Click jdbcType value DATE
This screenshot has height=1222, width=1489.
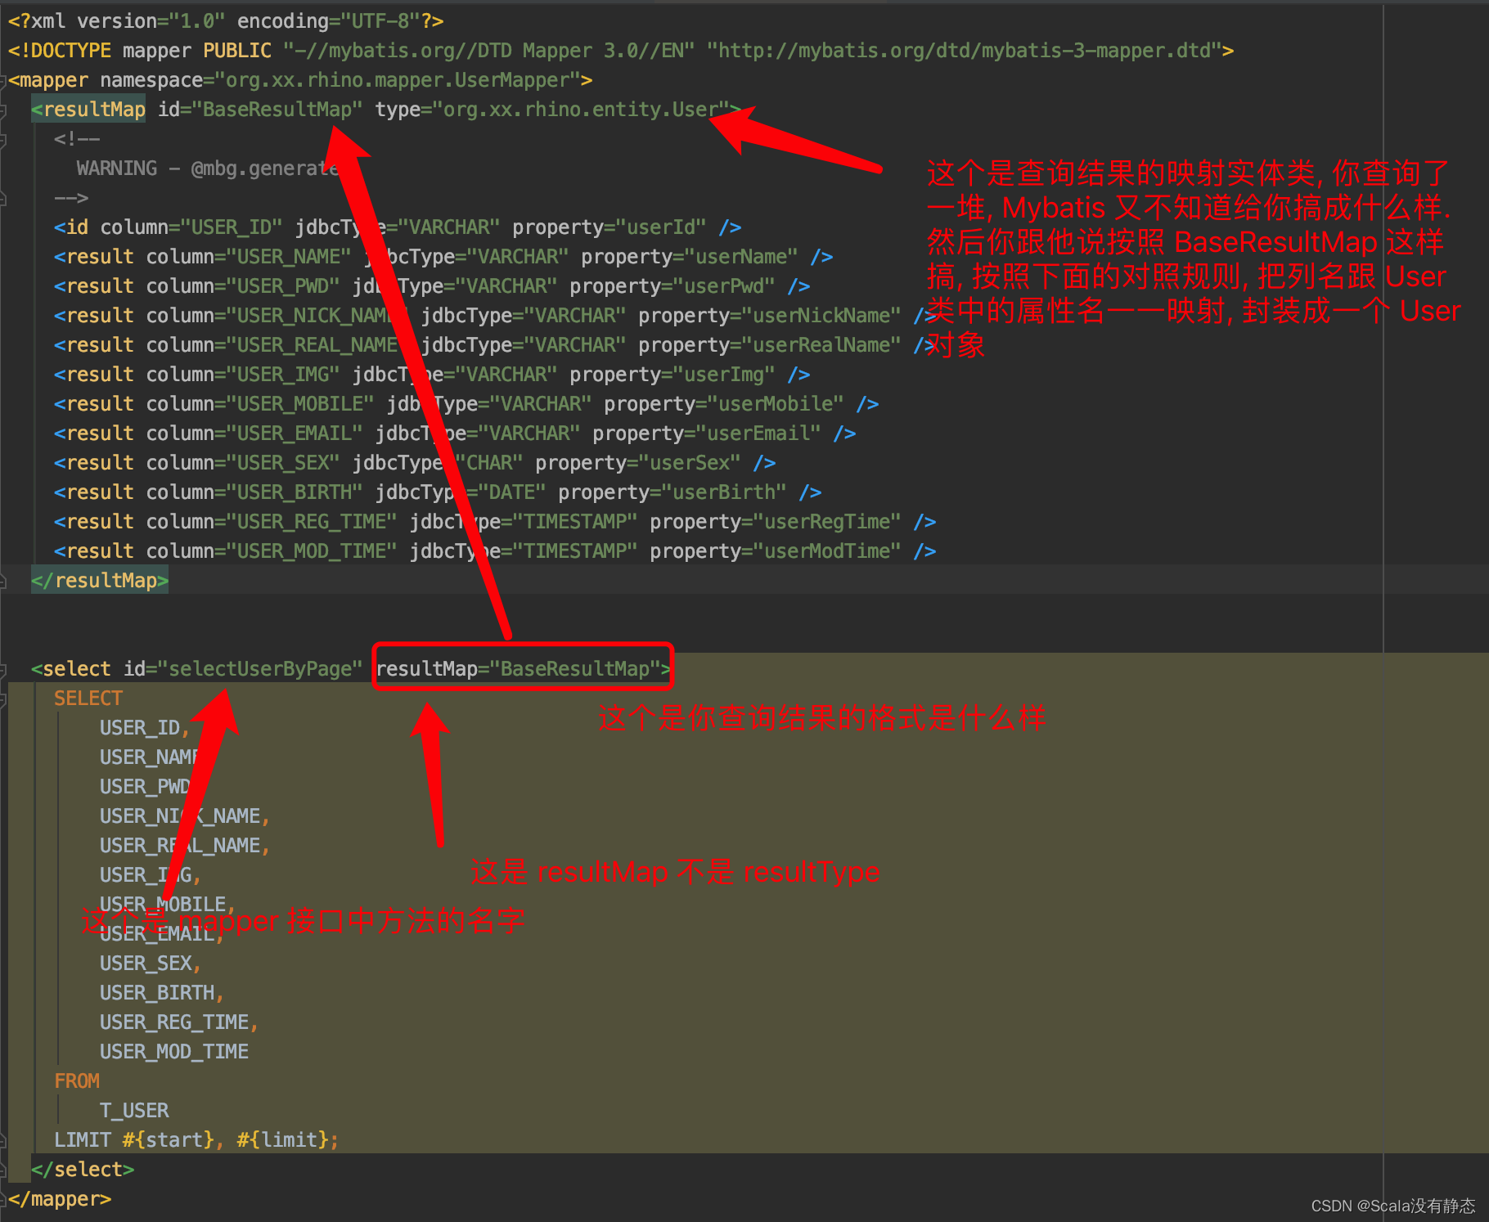[x=512, y=492]
